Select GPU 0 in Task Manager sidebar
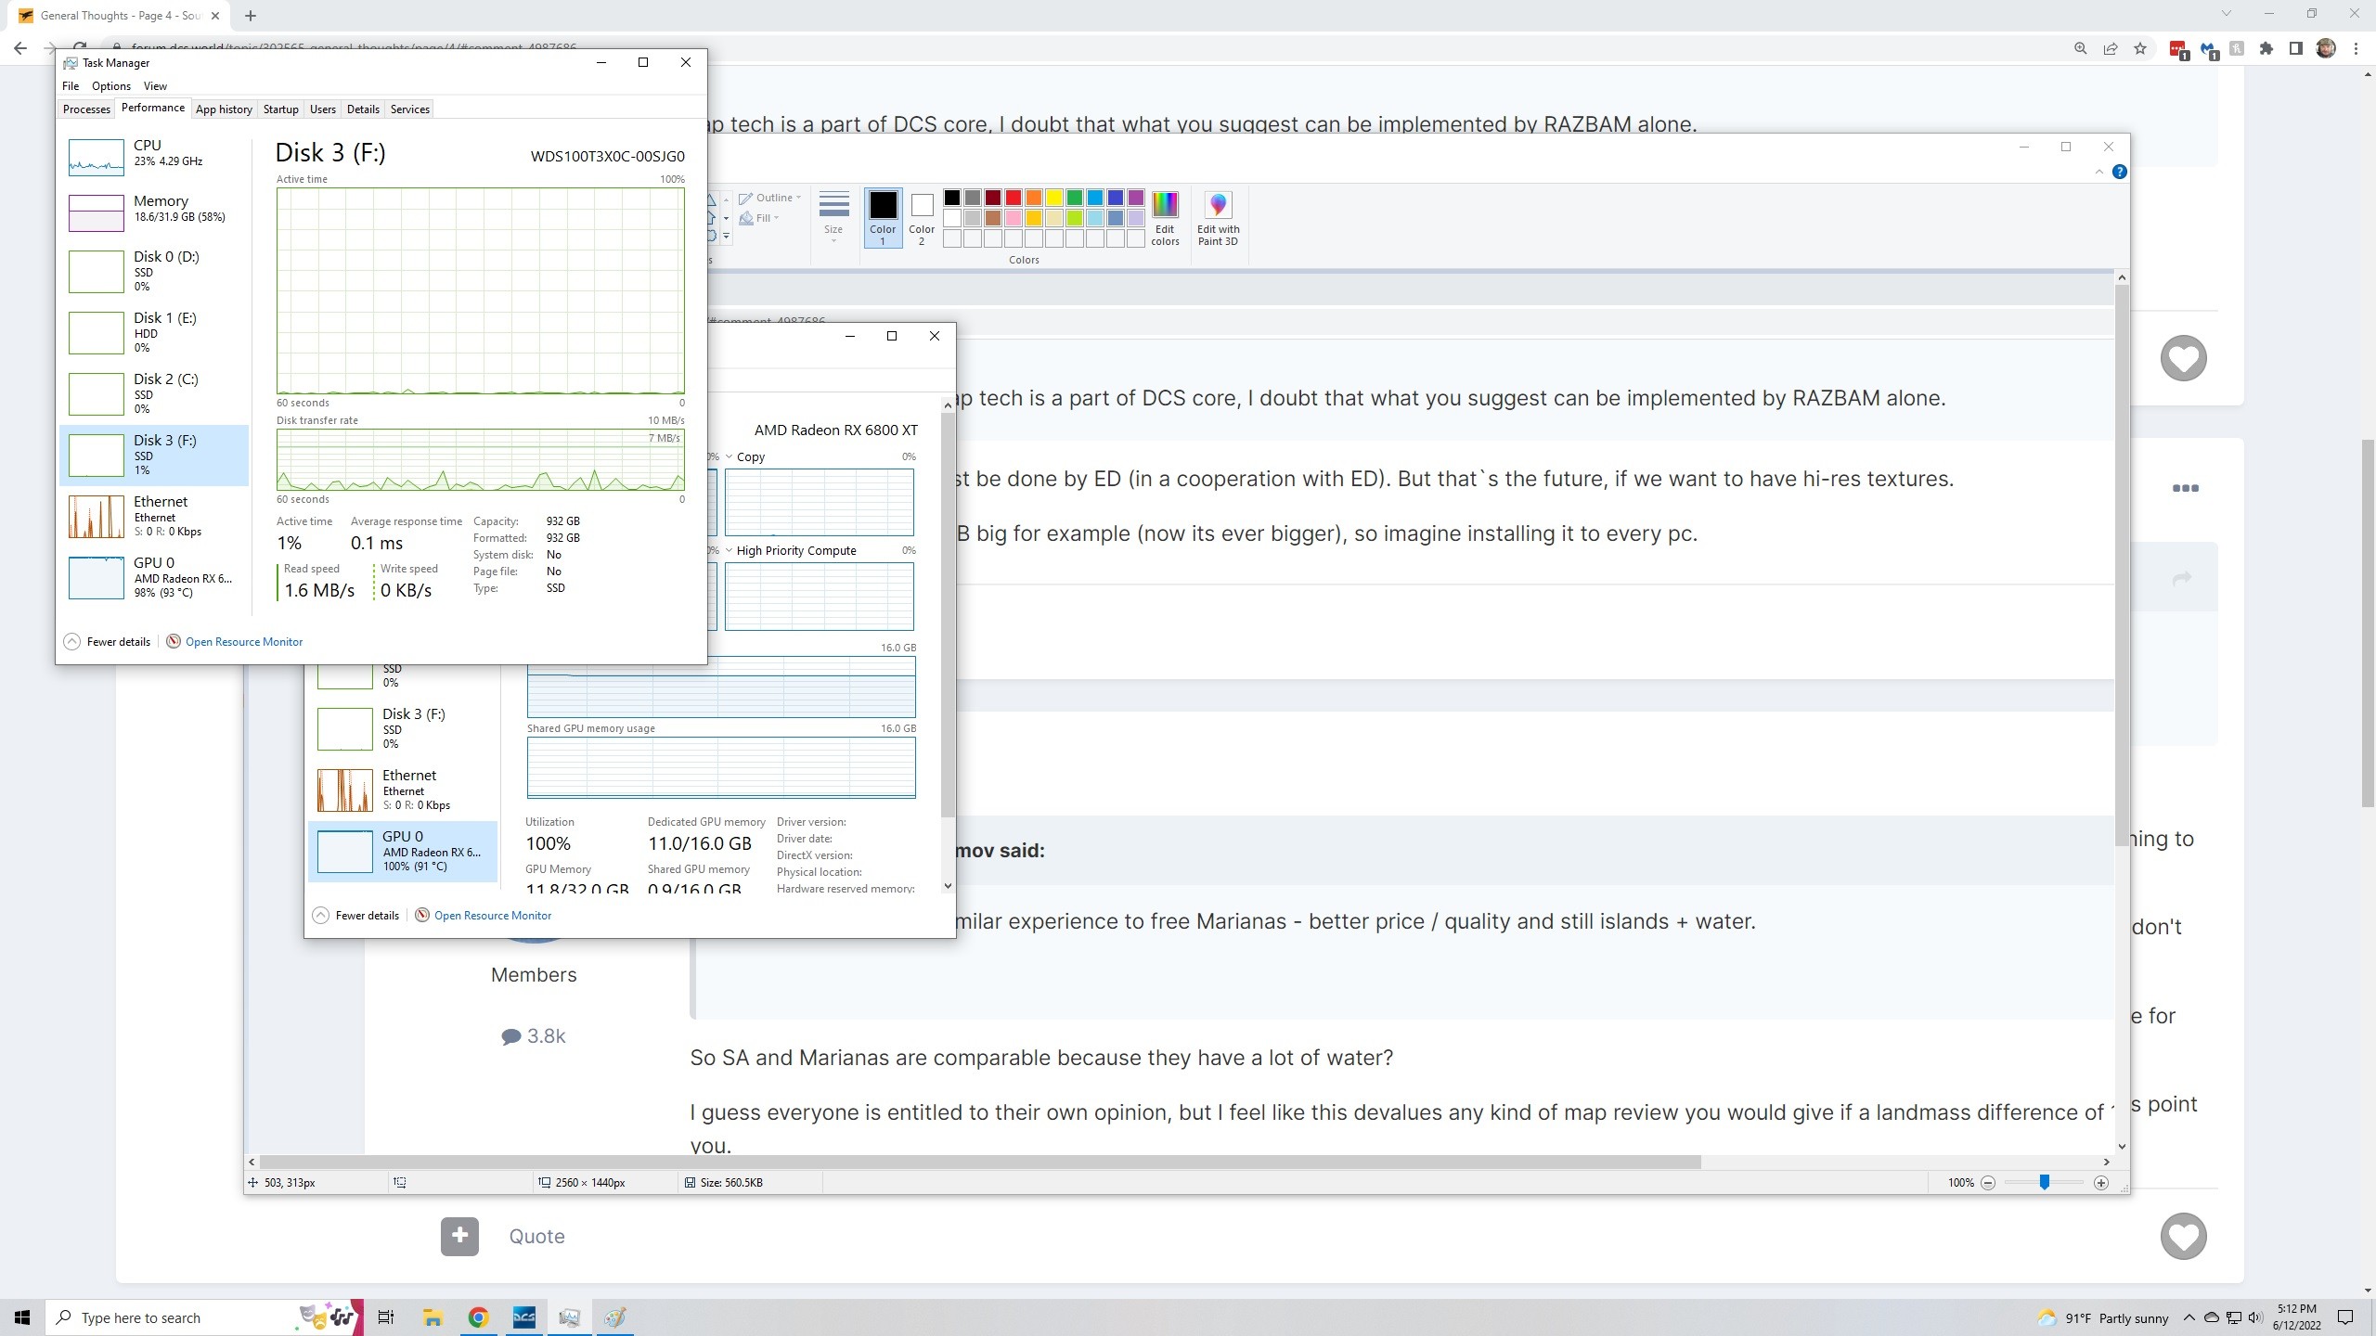2376x1336 pixels. pos(154,577)
